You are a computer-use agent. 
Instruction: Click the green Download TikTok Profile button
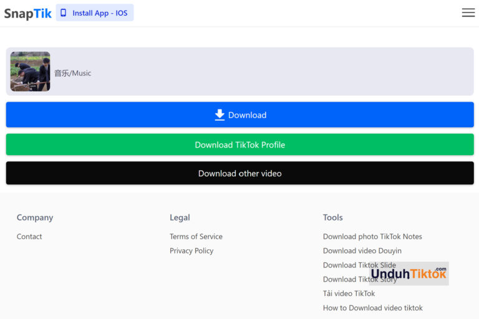click(239, 145)
